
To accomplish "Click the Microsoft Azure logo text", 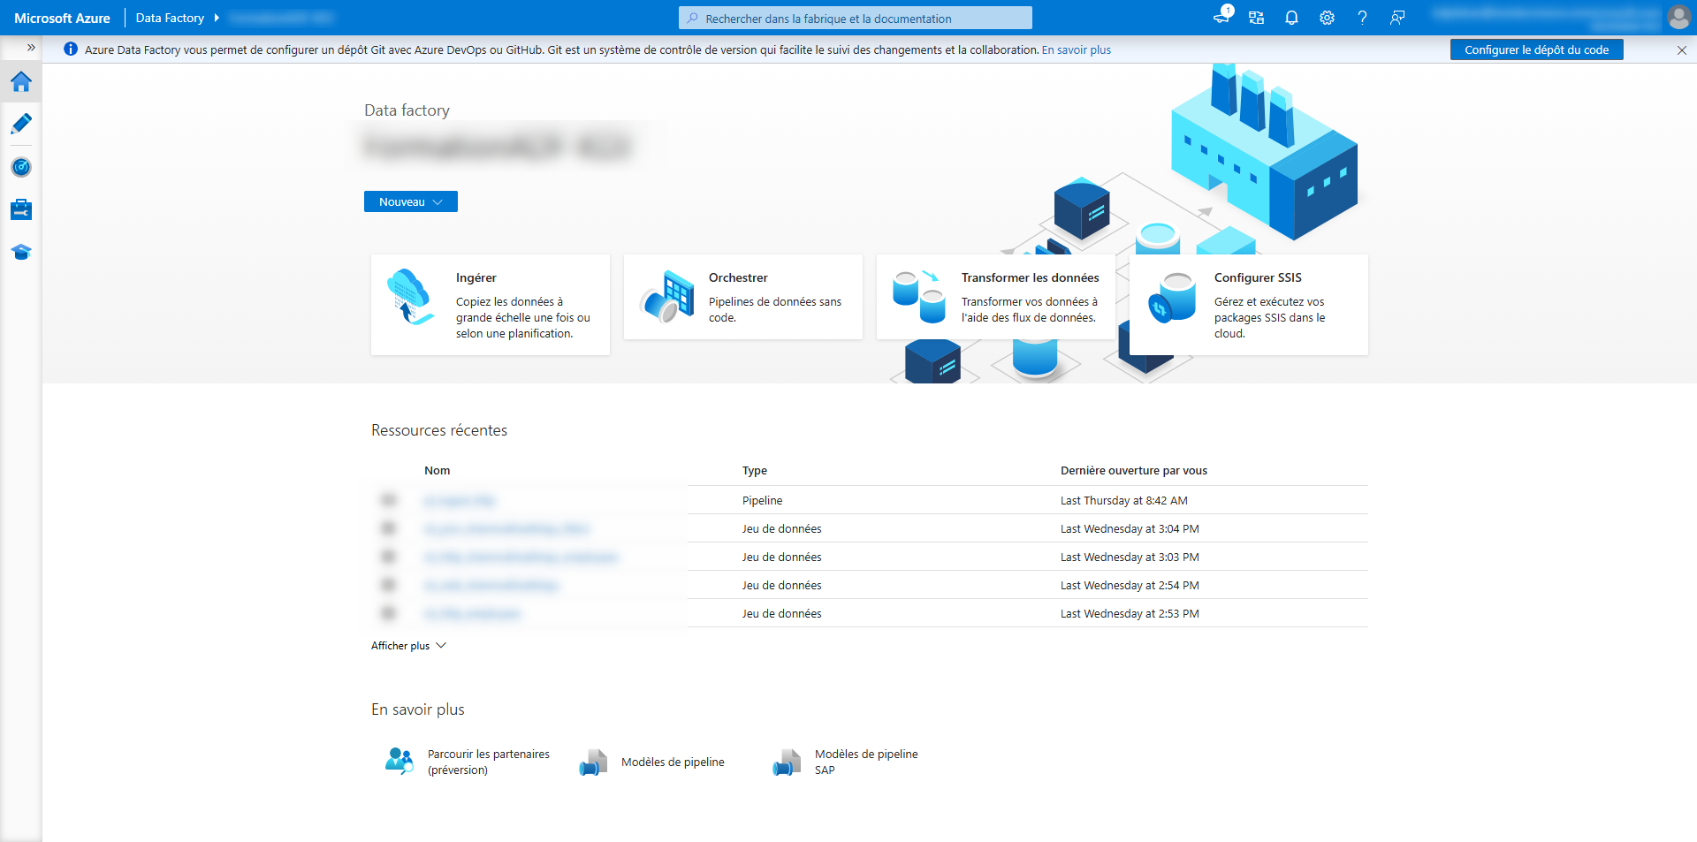I will click(x=62, y=18).
